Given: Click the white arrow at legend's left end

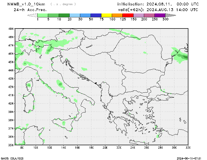Looking at the screenshot, I should pyautogui.click(x=32, y=15).
